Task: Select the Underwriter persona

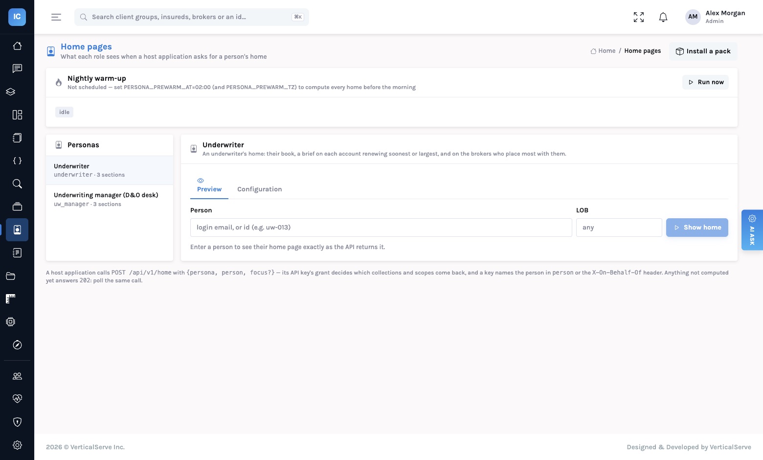Action: 110,170
